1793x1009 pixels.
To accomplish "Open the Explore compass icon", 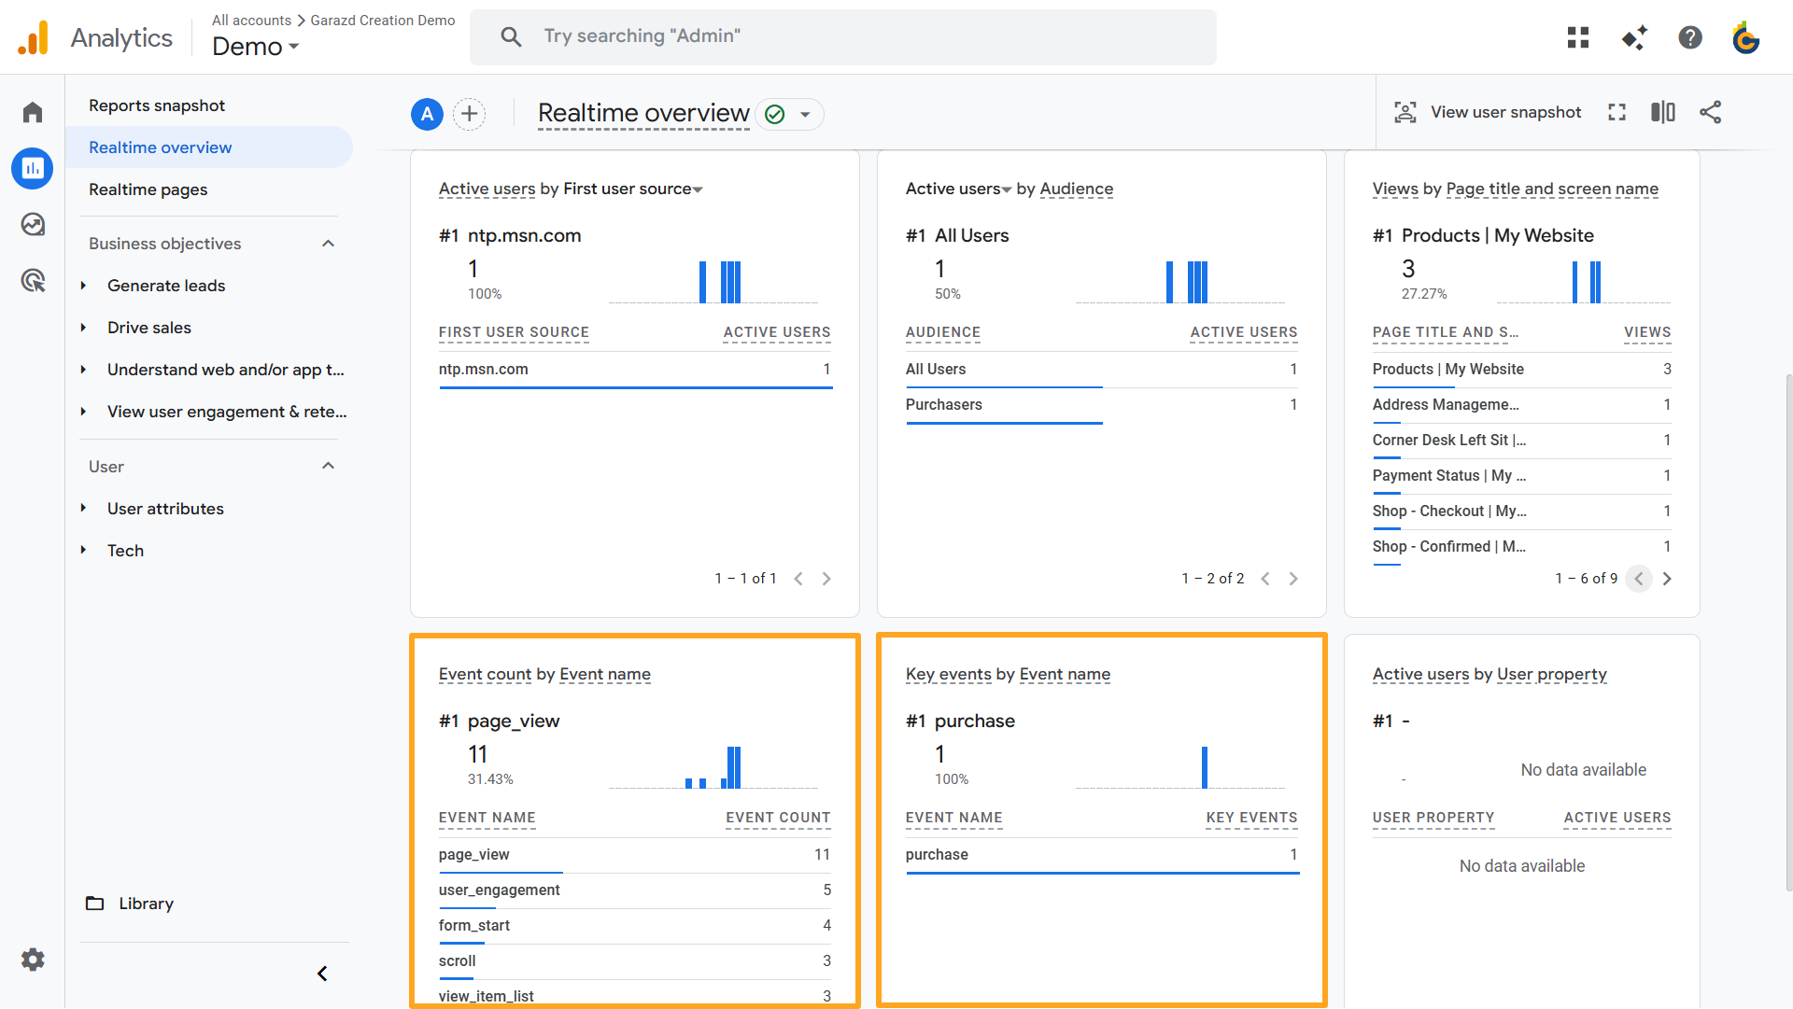I will tap(32, 224).
